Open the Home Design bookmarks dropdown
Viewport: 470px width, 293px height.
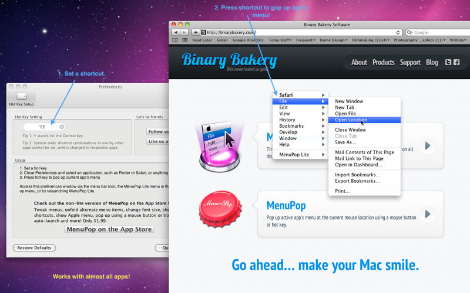click(x=334, y=40)
